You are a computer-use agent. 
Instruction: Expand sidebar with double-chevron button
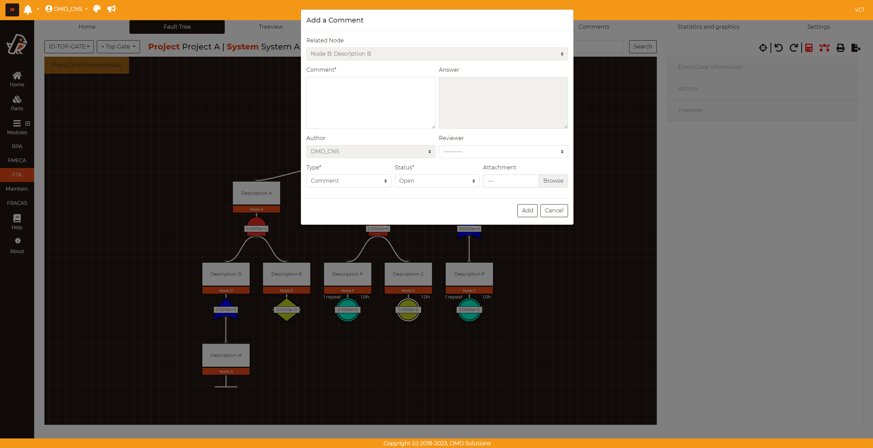click(x=12, y=10)
